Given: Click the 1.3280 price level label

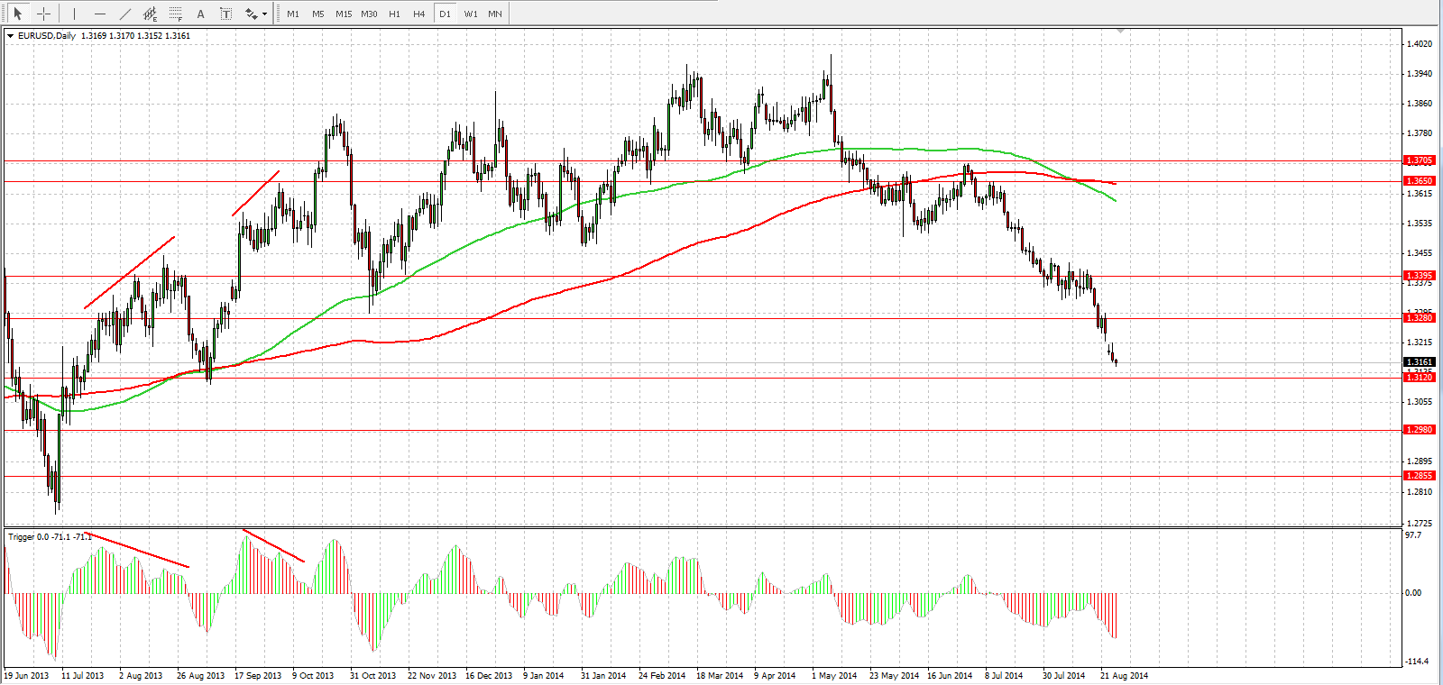Looking at the screenshot, I should point(1419,317).
